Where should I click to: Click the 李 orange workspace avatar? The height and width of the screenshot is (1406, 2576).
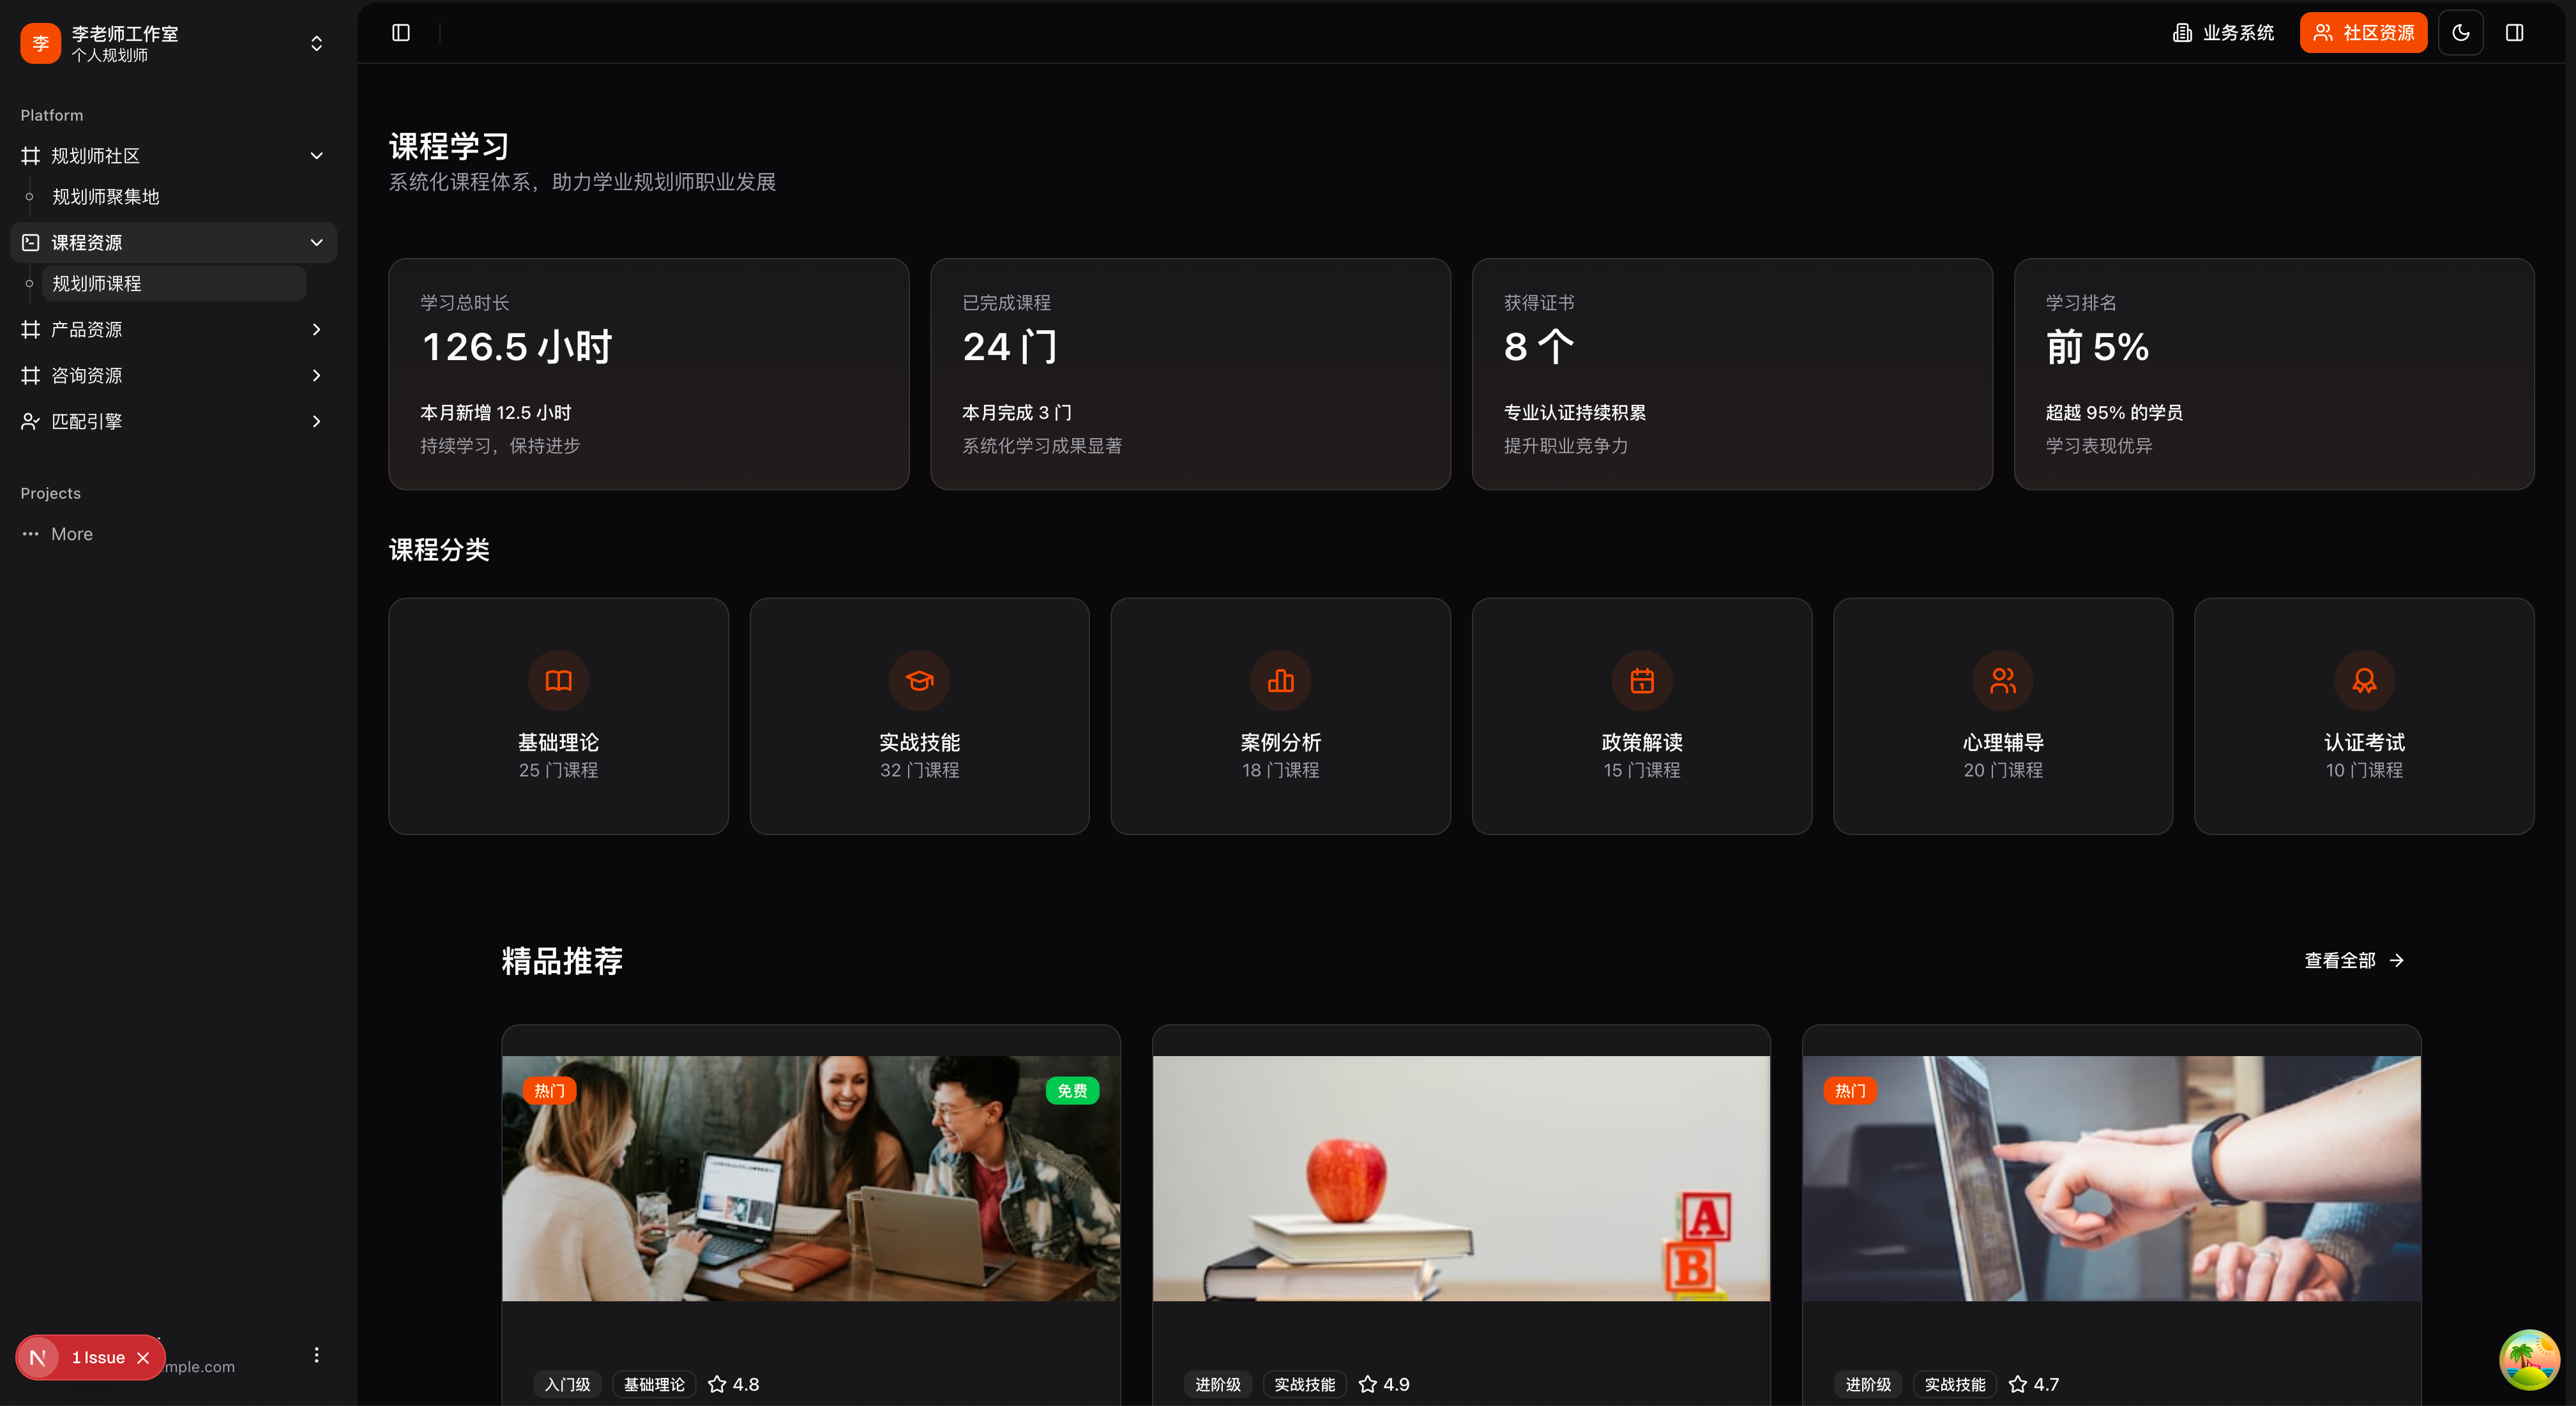pos(41,43)
